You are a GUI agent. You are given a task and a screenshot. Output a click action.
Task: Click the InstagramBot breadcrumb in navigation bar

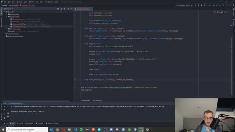pyautogui.click(x=14, y=5)
